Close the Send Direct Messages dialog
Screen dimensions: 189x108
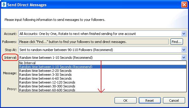[184, 5]
